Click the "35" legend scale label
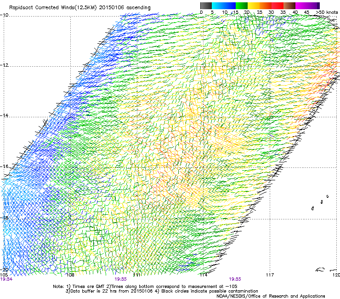Image resolution: width=340 pixels, height=299 pixels. tap(283, 12)
